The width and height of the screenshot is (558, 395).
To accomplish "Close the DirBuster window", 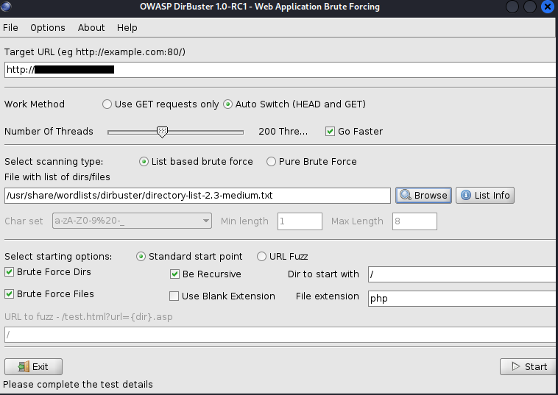I will pos(546,7).
